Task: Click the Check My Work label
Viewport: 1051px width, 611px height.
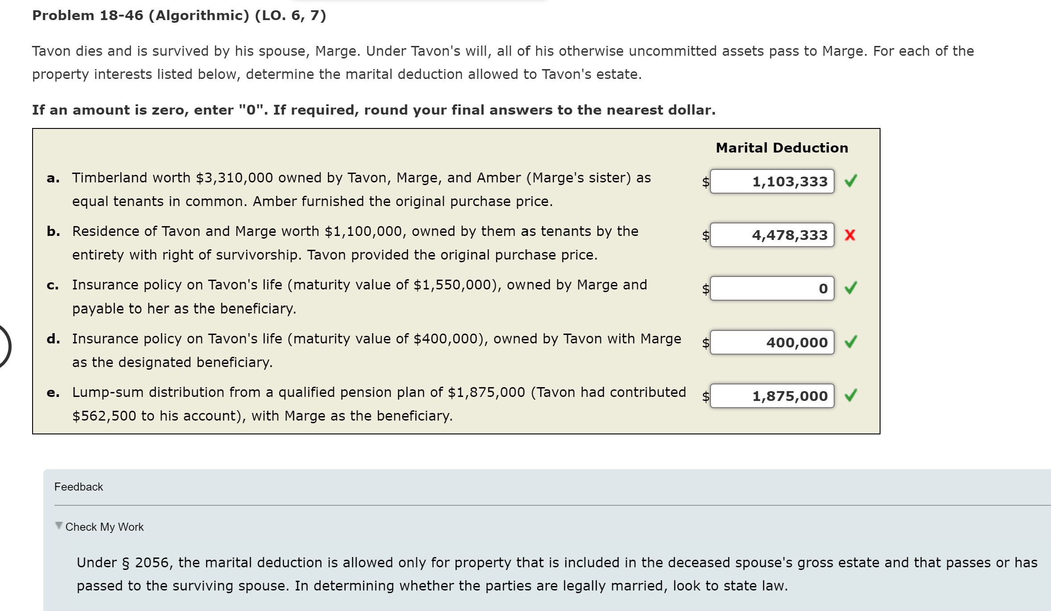Action: [x=104, y=527]
